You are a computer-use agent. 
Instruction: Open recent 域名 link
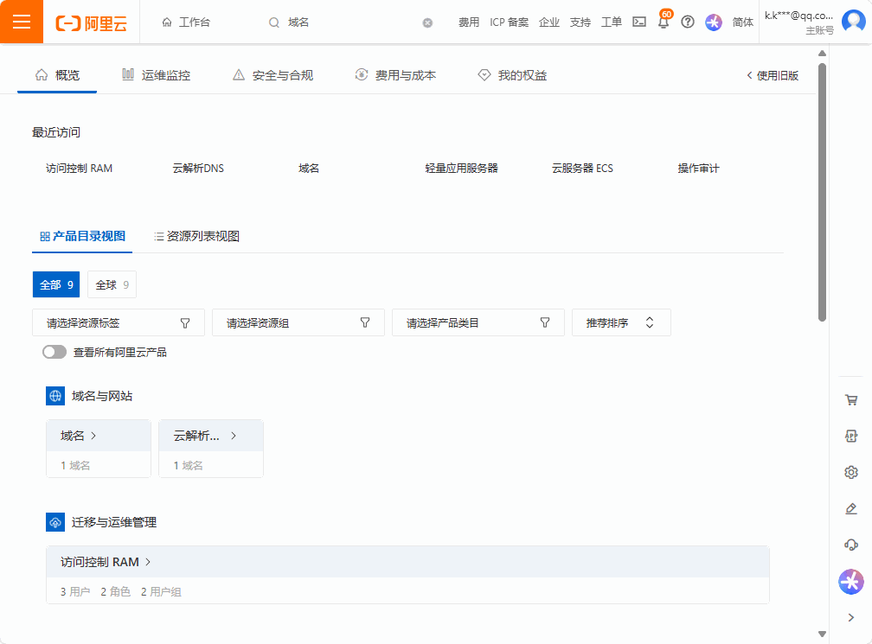tap(309, 169)
